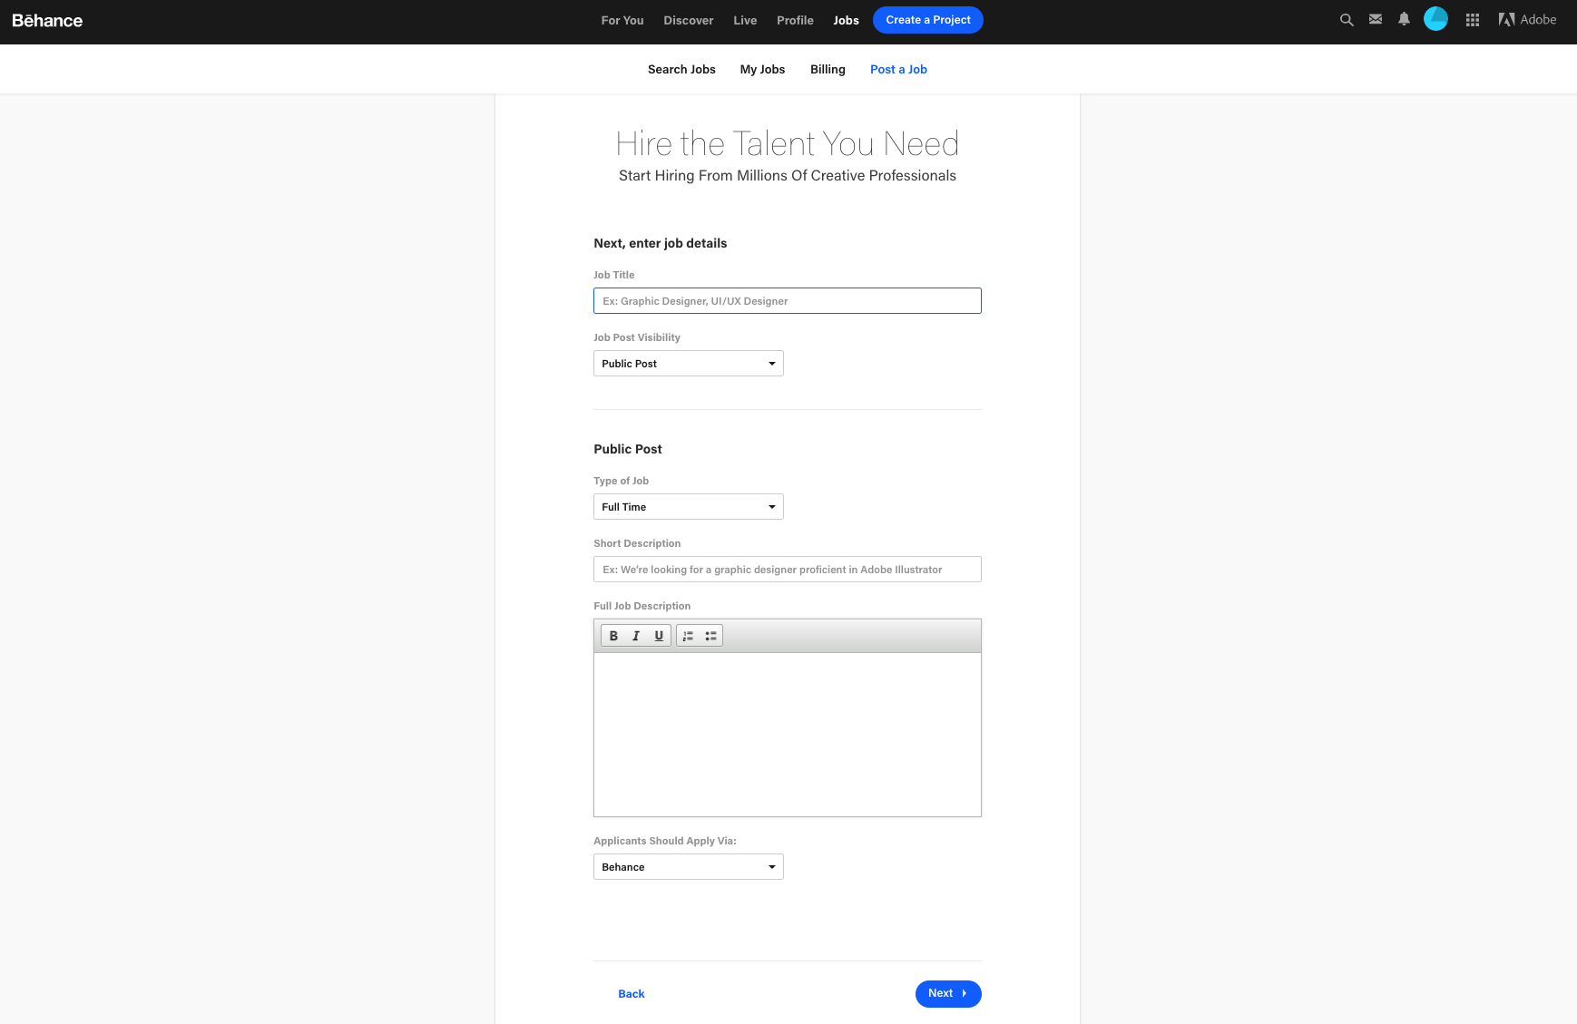The height and width of the screenshot is (1024, 1577).
Task: Toggle italic formatting in description editor
Action: pos(636,636)
